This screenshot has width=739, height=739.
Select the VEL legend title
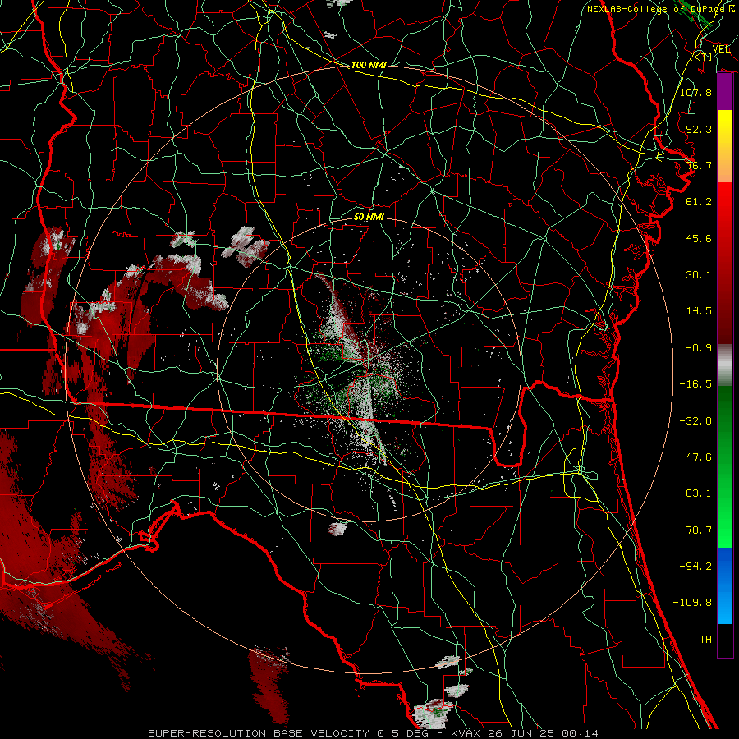coord(721,49)
